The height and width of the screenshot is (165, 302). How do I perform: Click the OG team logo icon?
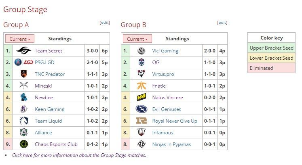tap(141, 62)
